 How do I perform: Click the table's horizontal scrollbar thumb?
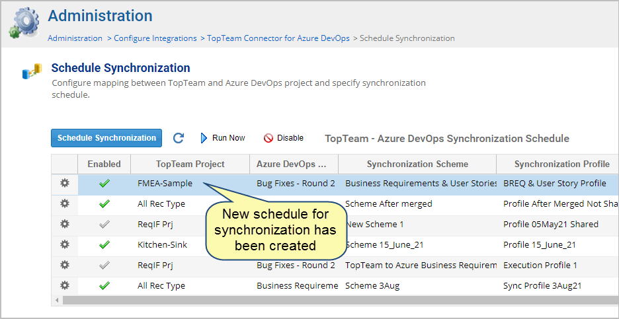[341, 301]
